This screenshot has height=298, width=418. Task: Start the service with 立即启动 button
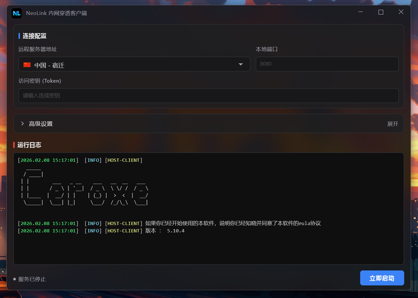[x=382, y=278]
